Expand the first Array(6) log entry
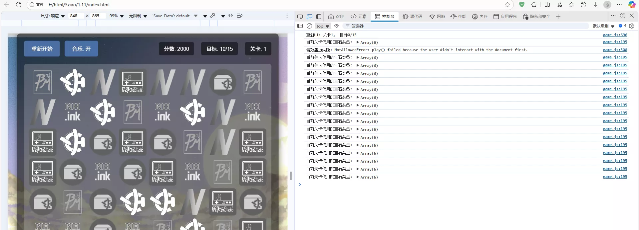 point(358,42)
